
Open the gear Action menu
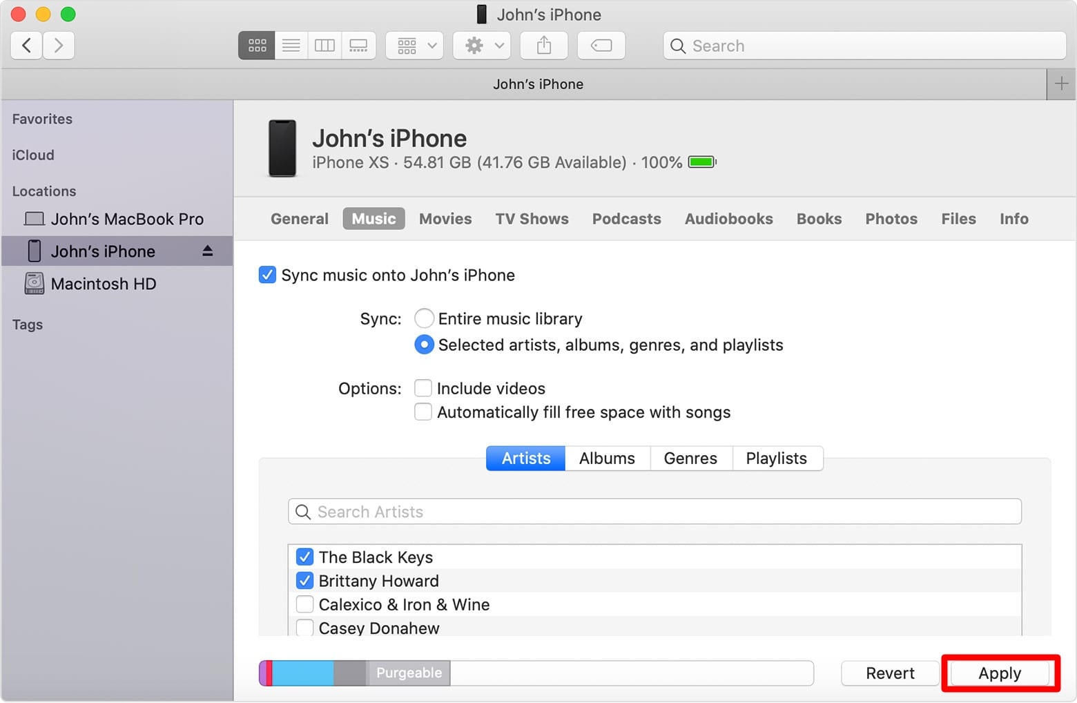482,46
